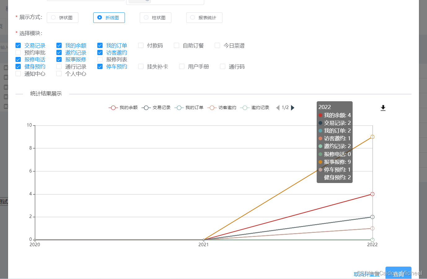Screen dimensions: 427x279
Task: Check the 挂失补卡 module
Action: coord(141,67)
